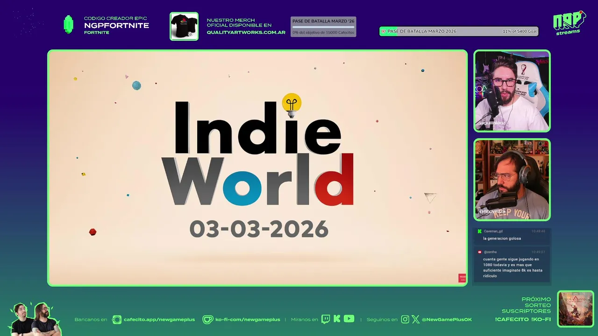The height and width of the screenshot is (336, 598).
Task: Click the YouTube badge beside @zentha
Action: tap(479, 252)
